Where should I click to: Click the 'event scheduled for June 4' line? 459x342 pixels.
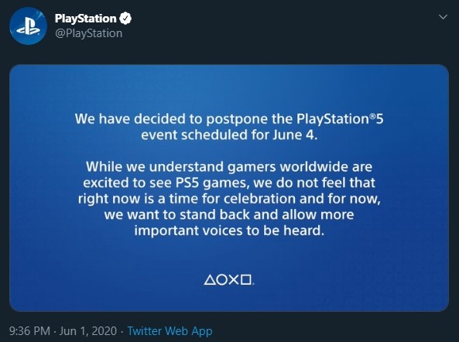pyautogui.click(x=229, y=135)
